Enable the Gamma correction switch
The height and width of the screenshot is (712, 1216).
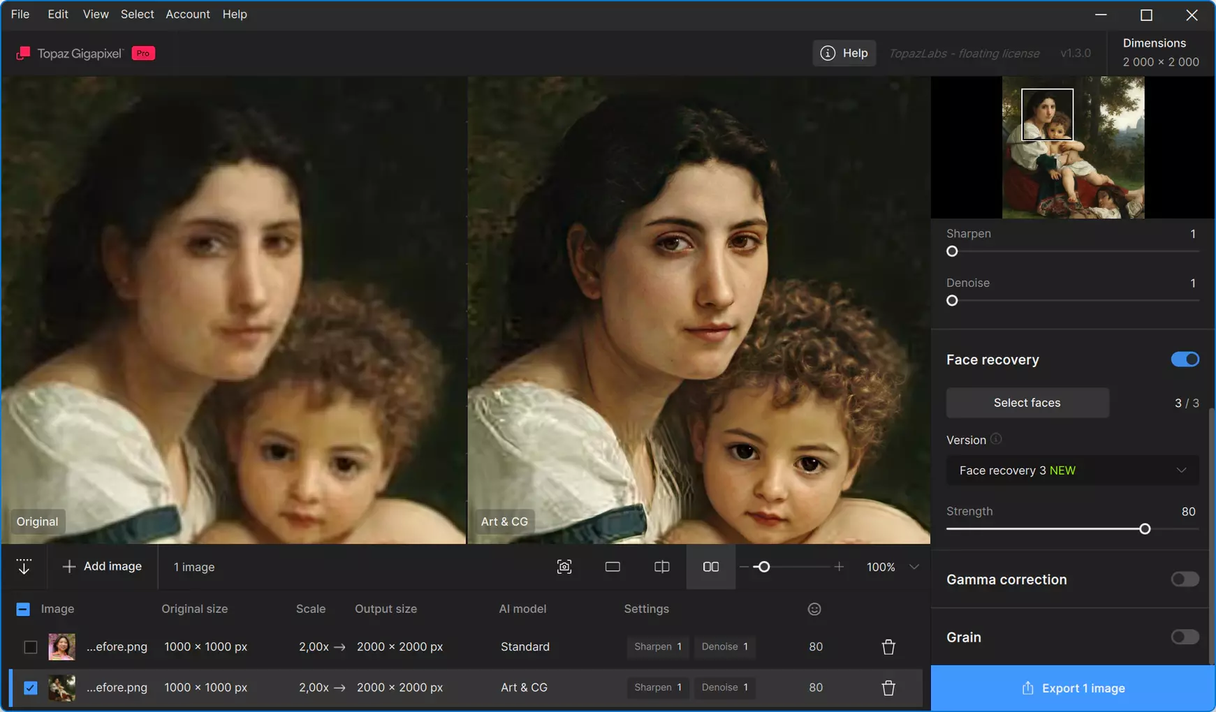1185,579
